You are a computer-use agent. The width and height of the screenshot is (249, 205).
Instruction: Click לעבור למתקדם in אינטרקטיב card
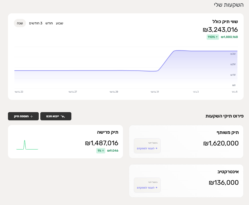tap(147, 188)
